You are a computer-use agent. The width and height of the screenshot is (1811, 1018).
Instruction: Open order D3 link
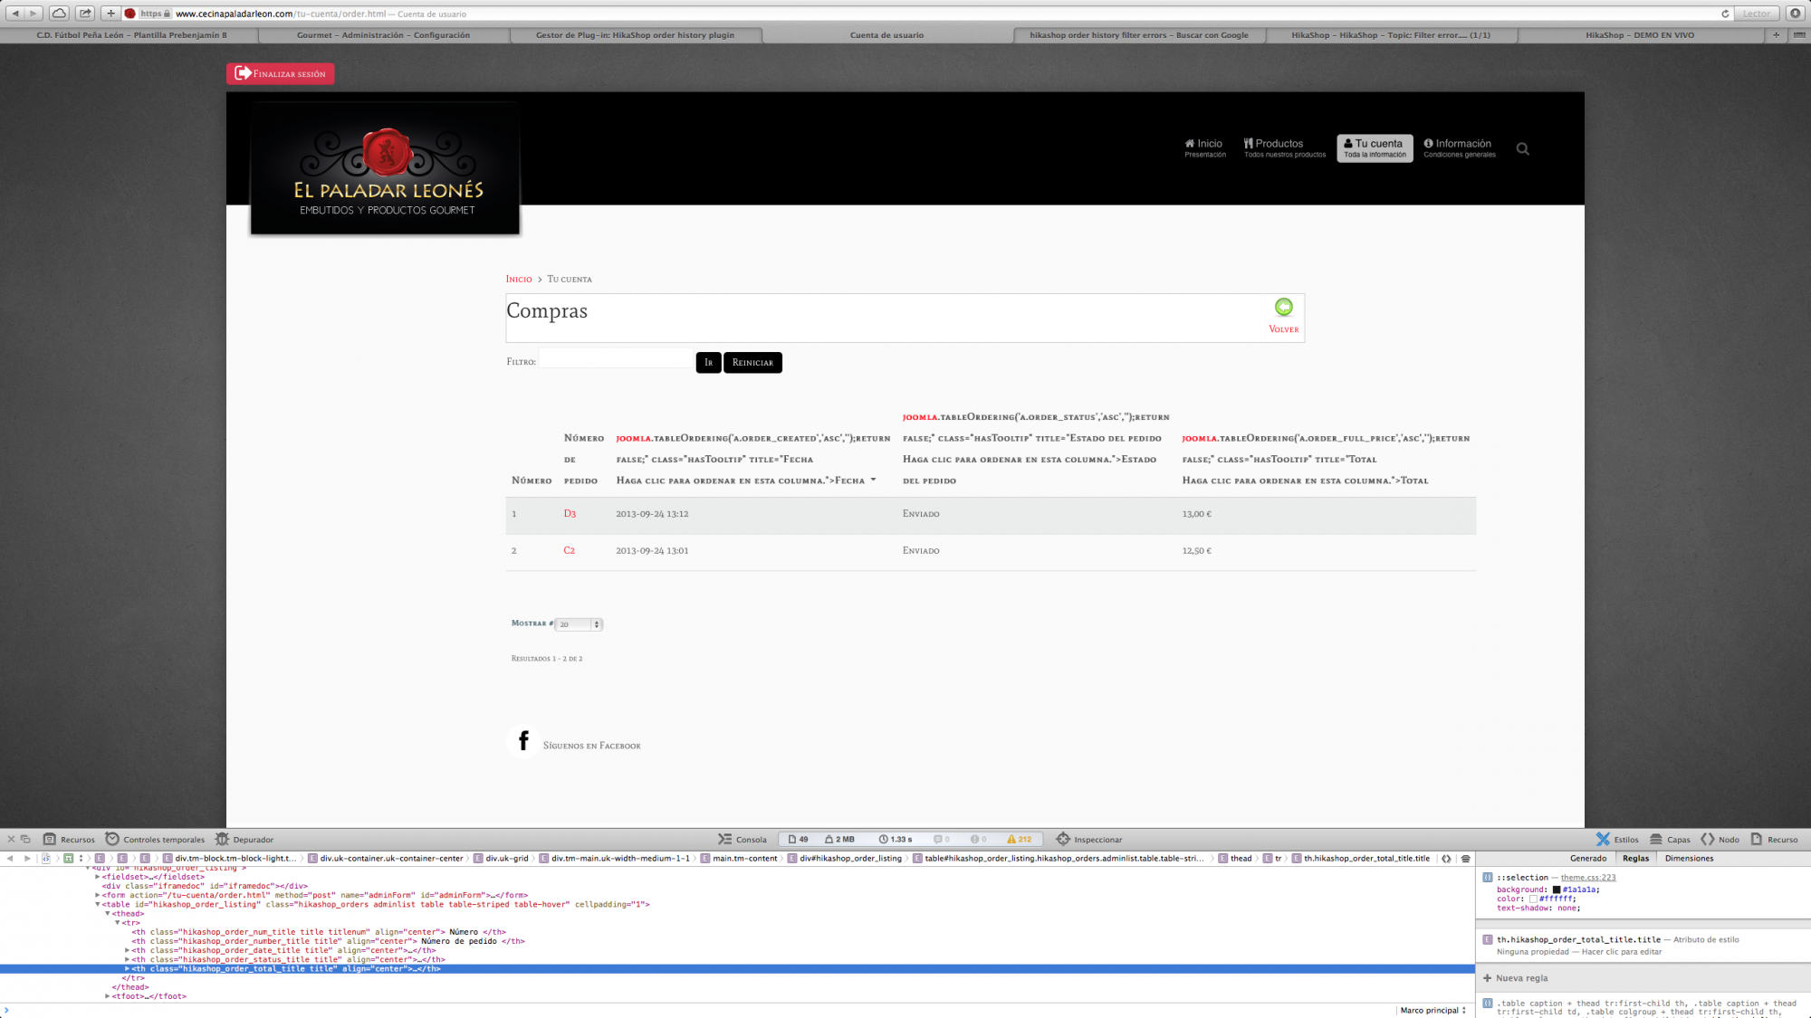570,514
